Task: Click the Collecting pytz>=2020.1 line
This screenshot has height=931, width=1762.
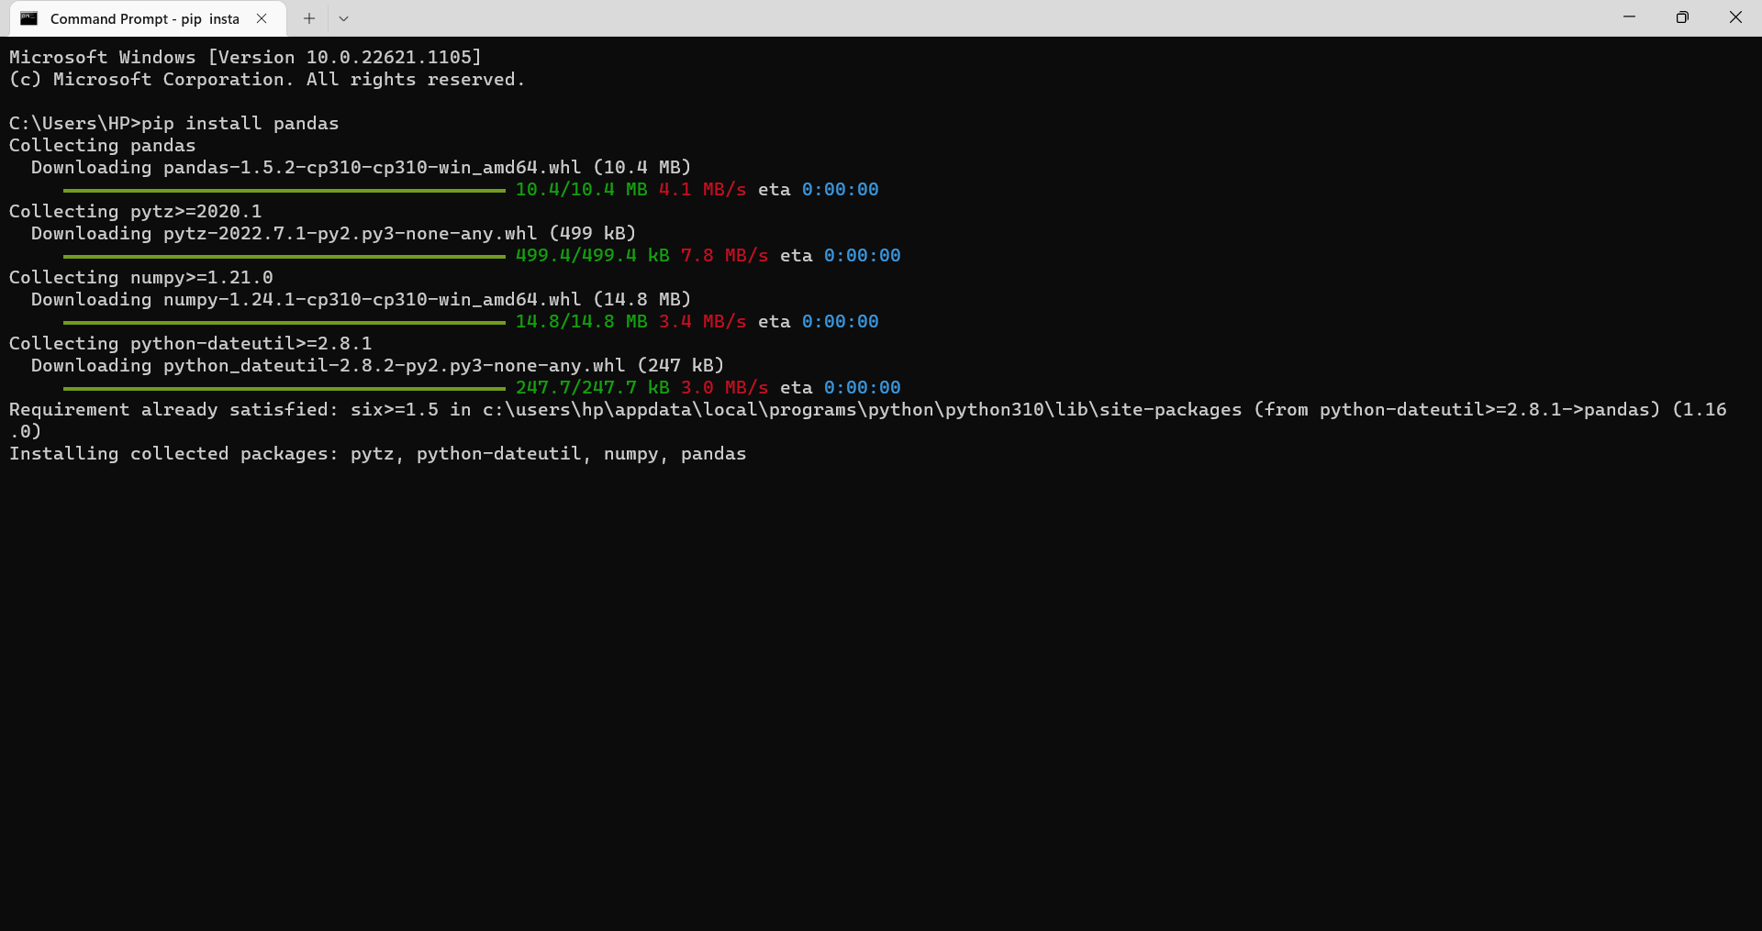Action: point(135,211)
